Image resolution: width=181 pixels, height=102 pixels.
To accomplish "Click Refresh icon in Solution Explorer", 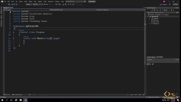I will (x=162, y=10).
